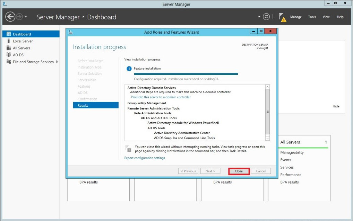Click the back navigation arrow icon
The width and height of the screenshot is (353, 221).
(x=10, y=17)
